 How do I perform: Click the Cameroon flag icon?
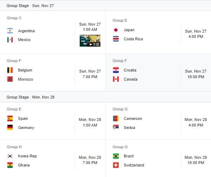[116, 118]
